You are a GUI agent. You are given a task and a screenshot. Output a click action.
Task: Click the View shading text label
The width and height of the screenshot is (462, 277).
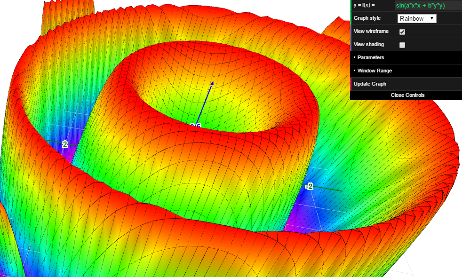tap(369, 44)
